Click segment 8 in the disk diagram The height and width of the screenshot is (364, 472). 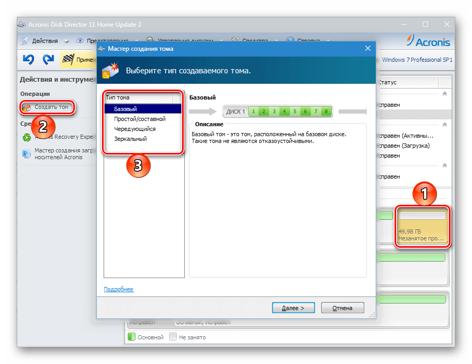point(326,112)
